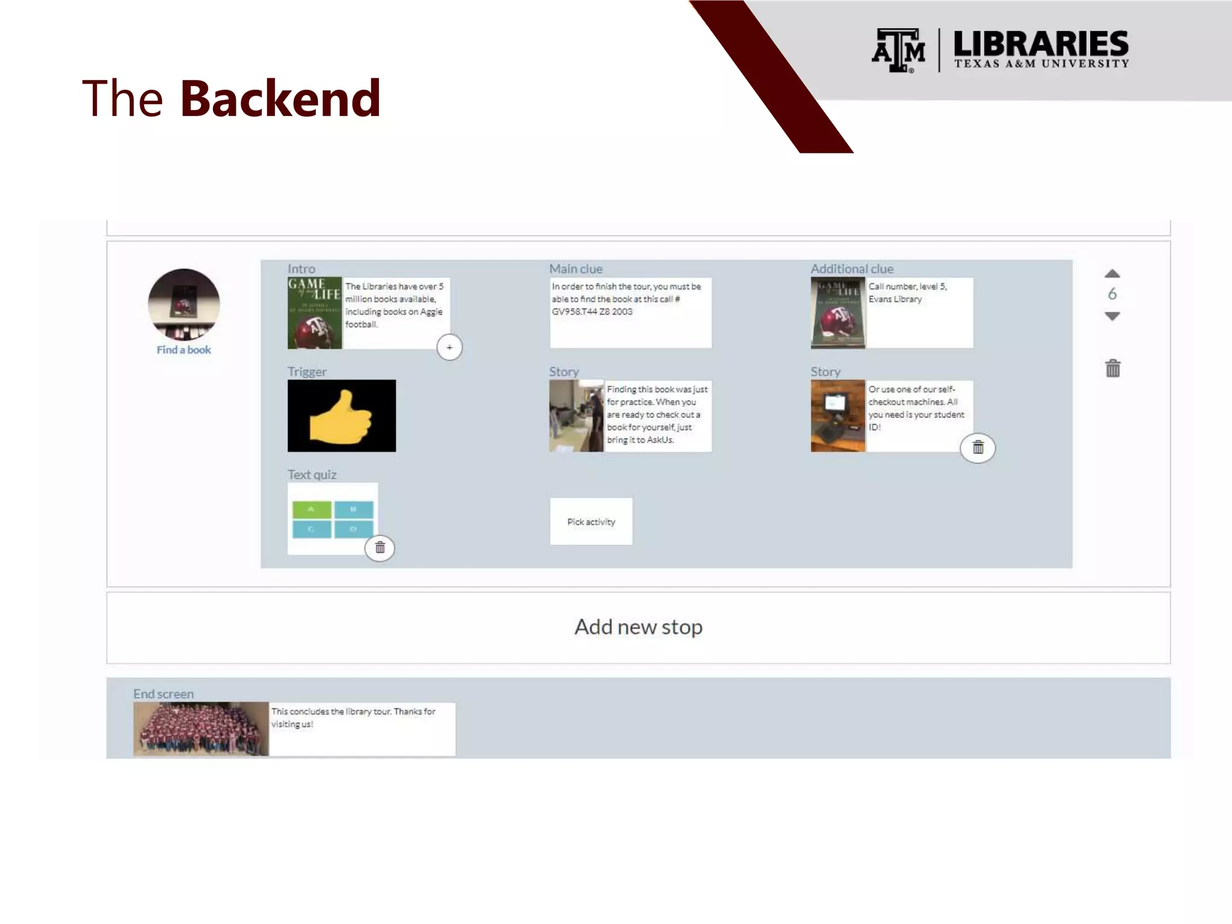The height and width of the screenshot is (924, 1232).
Task: Click the Trigger section label
Action: (x=307, y=372)
